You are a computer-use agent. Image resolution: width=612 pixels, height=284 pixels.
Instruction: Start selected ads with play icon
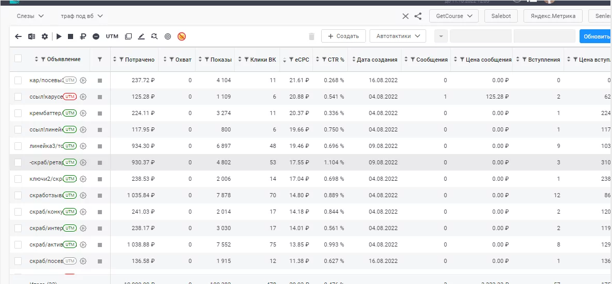click(59, 36)
